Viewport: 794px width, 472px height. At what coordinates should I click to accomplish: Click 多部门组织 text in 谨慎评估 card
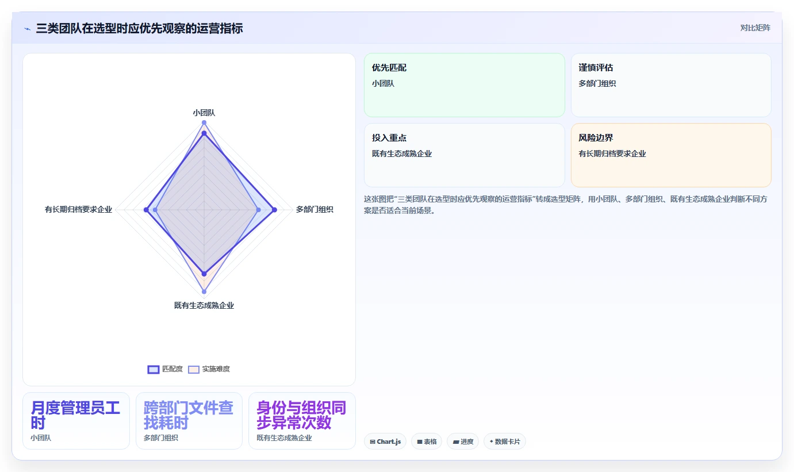point(597,83)
